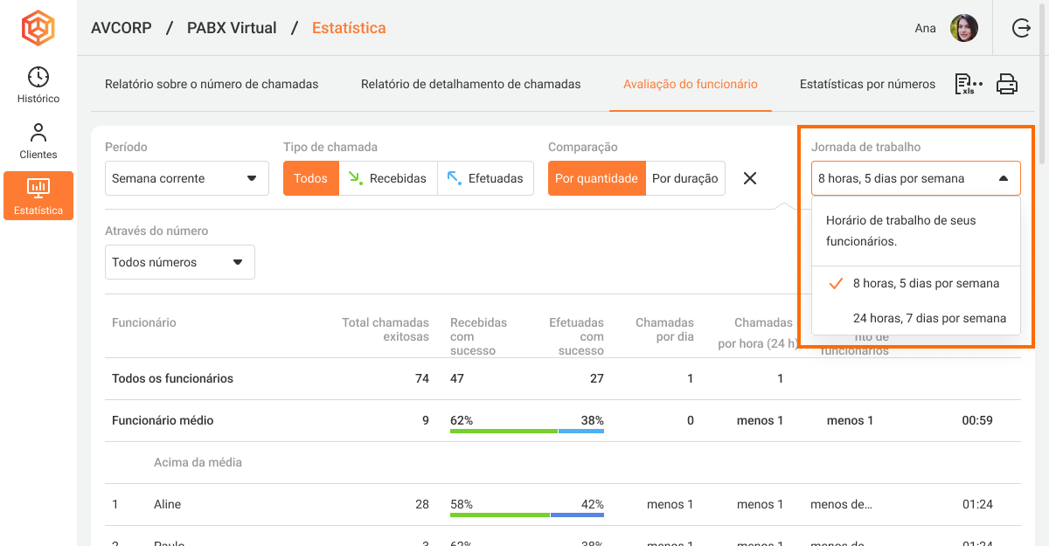Viewport: 1049px width, 546px height.
Task: Print the report using printer icon
Action: pyautogui.click(x=1007, y=85)
